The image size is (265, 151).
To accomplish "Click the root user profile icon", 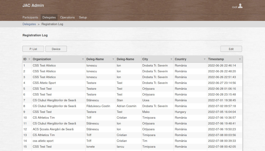I will pyautogui.click(x=240, y=6).
